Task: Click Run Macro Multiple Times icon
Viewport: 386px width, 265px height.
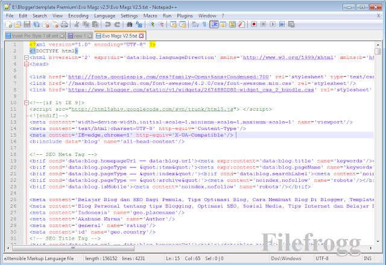Action: coord(282,24)
